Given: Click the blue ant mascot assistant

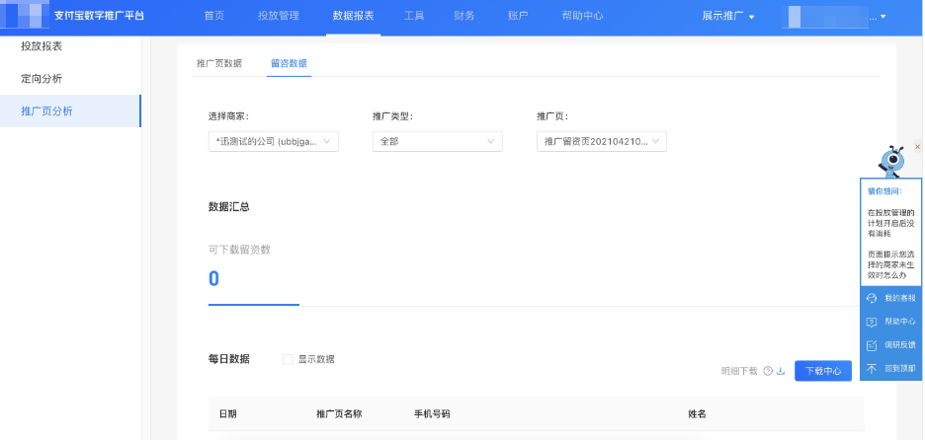Looking at the screenshot, I should (891, 162).
